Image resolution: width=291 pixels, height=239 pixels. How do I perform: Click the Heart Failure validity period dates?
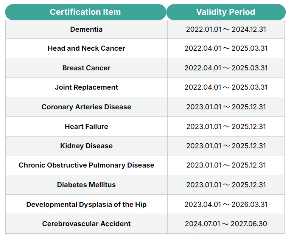pyautogui.click(x=226, y=127)
